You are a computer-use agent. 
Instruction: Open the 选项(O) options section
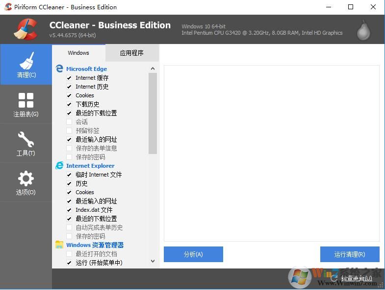[26, 182]
